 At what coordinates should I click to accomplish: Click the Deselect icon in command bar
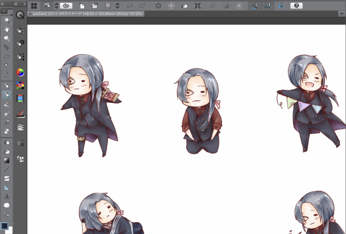tap(213, 6)
